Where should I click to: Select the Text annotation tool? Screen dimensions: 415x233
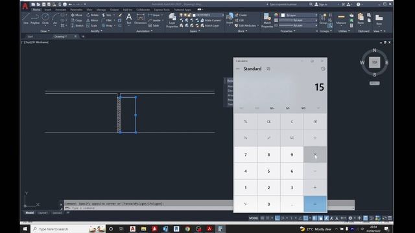click(129, 19)
